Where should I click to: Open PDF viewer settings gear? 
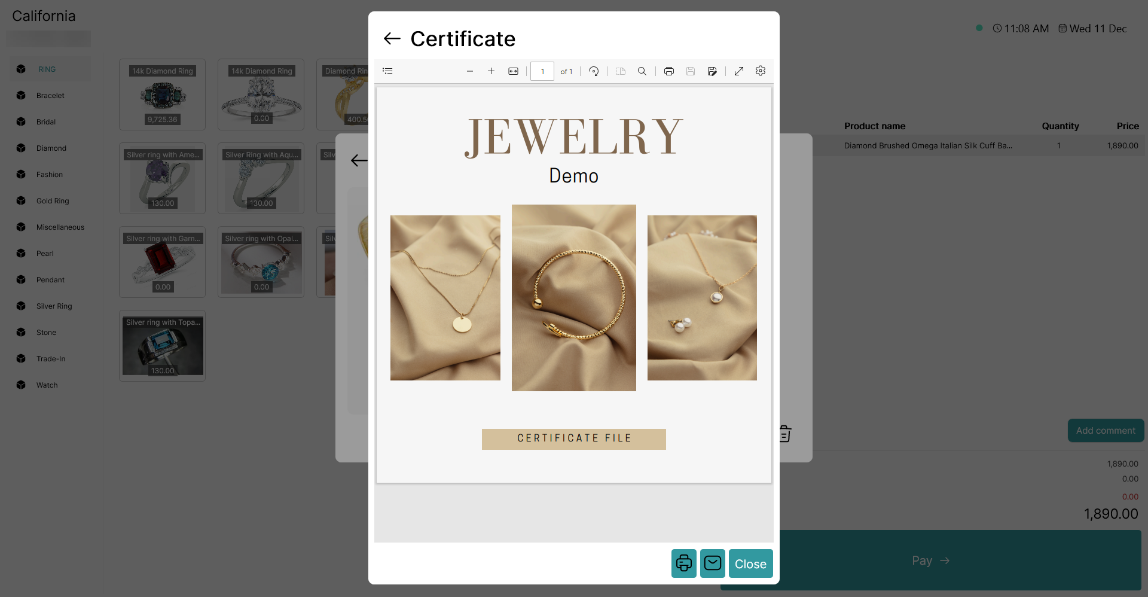point(761,71)
